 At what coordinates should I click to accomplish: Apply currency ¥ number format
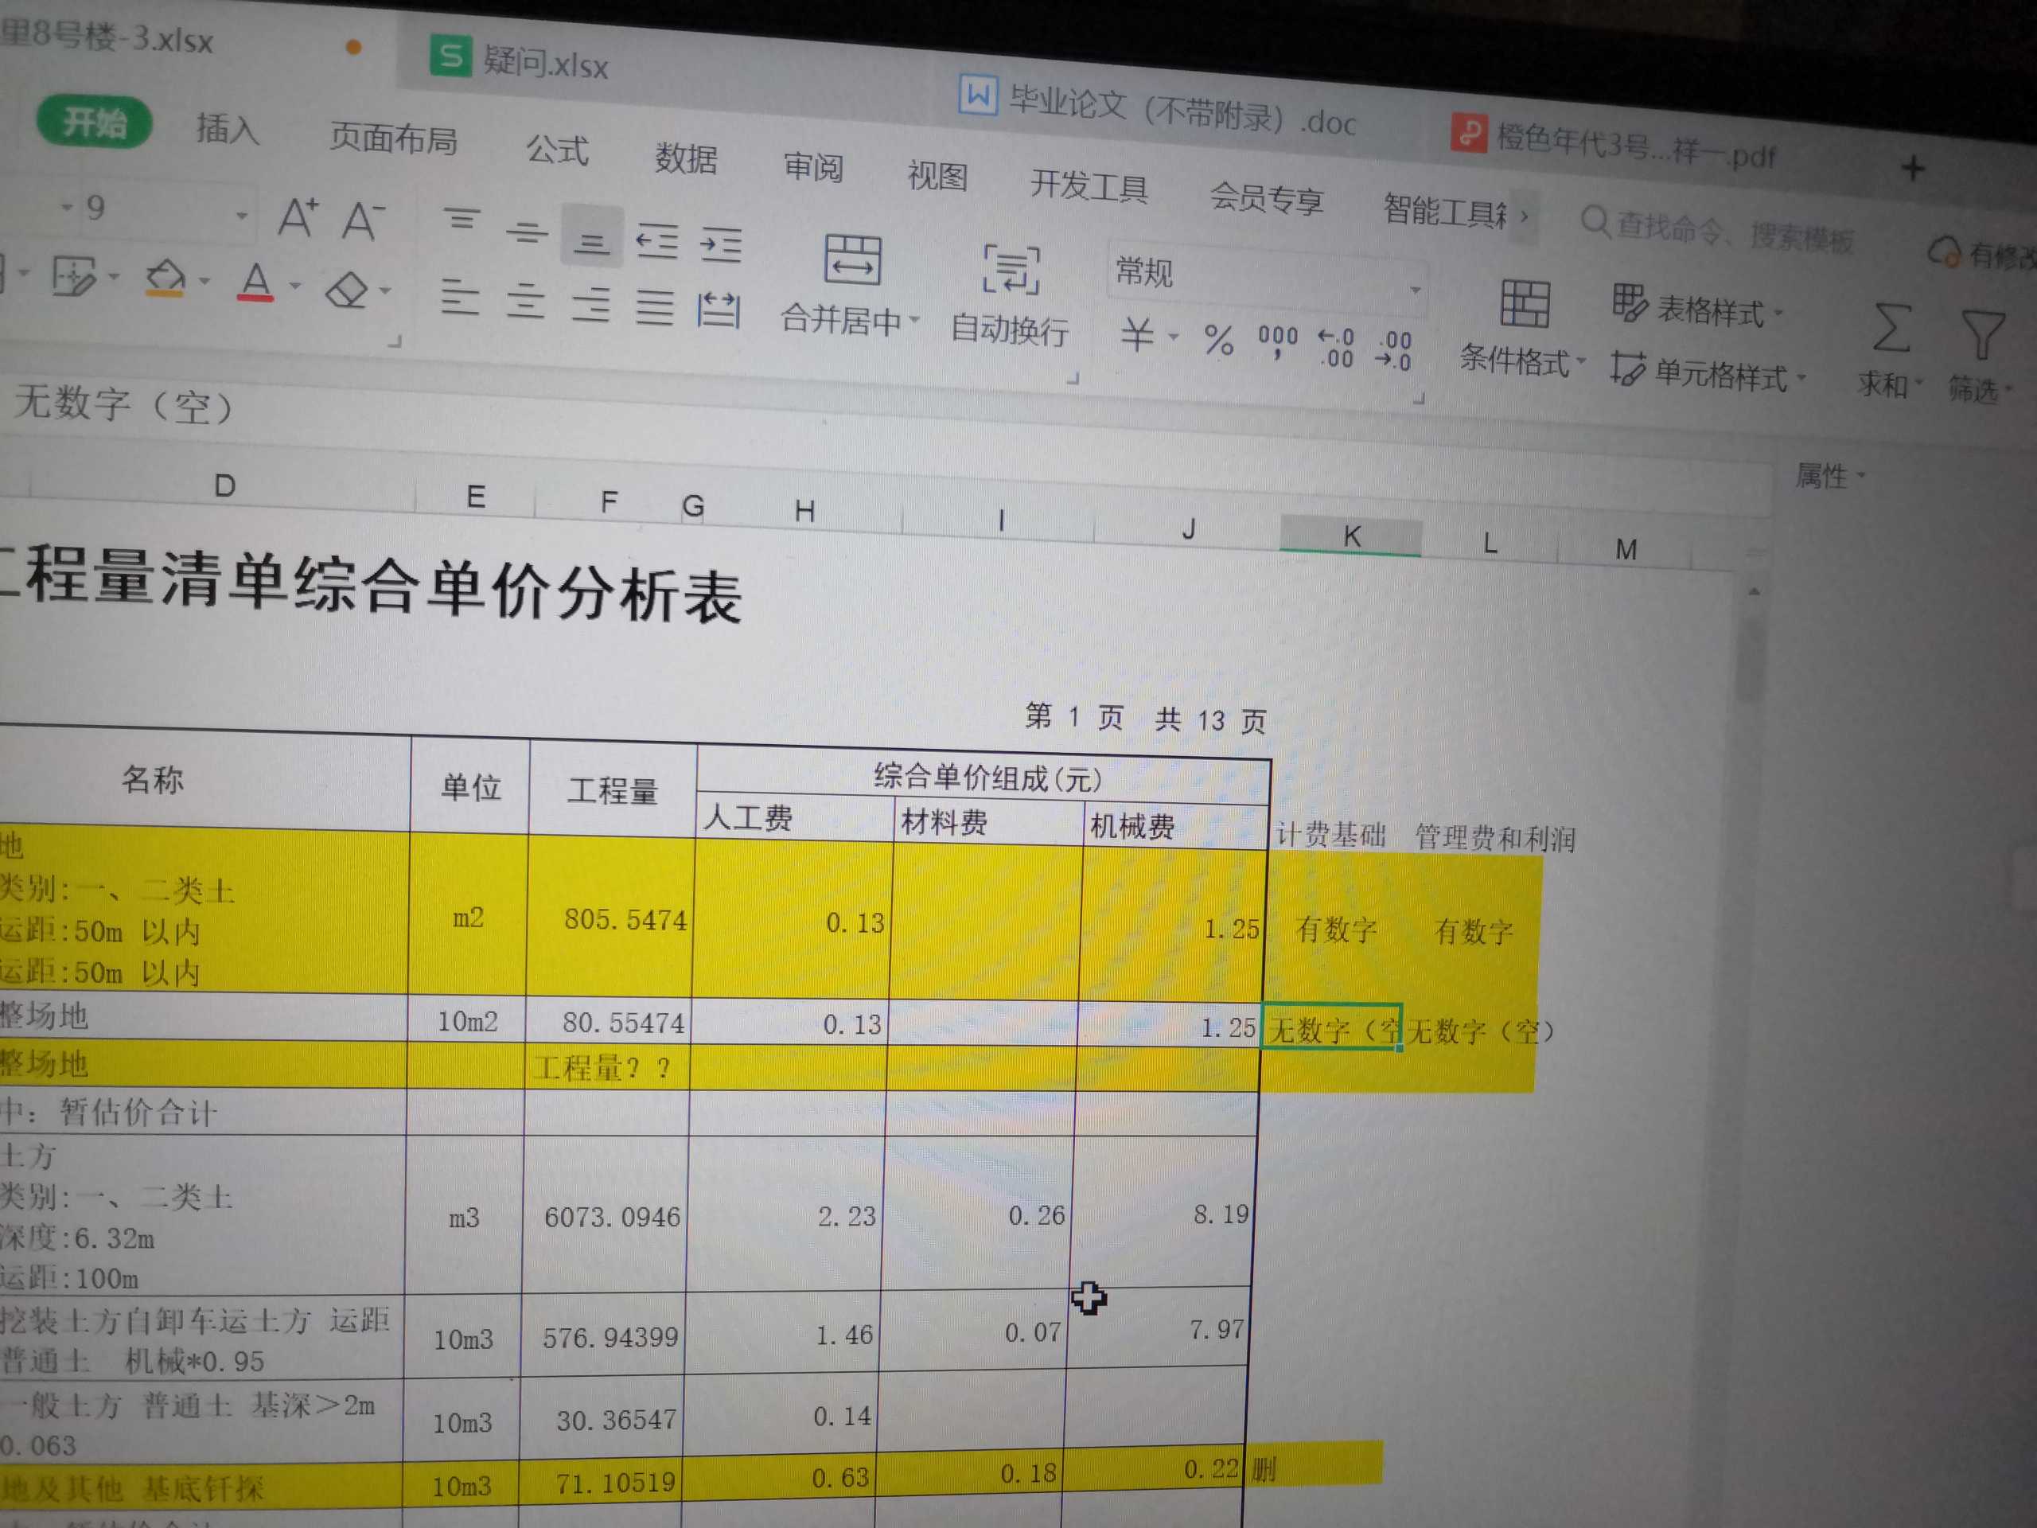click(x=1137, y=333)
